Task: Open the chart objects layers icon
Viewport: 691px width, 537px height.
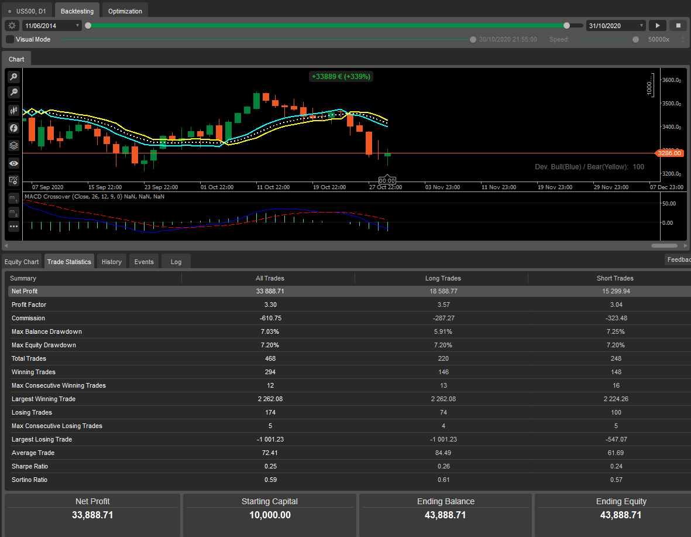Action: pyautogui.click(x=13, y=145)
